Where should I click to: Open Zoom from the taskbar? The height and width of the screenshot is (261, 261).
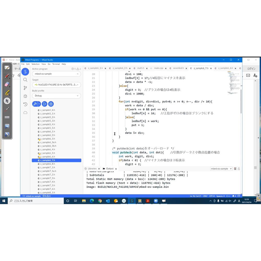pyautogui.click(x=156, y=201)
